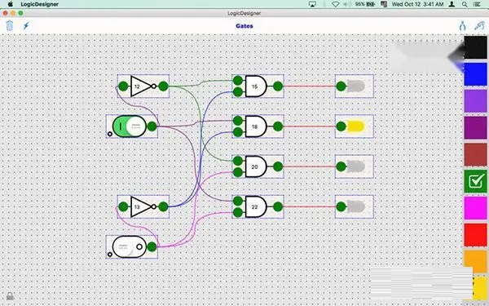Click the Gates title label
The image size is (489, 306).
(x=244, y=26)
